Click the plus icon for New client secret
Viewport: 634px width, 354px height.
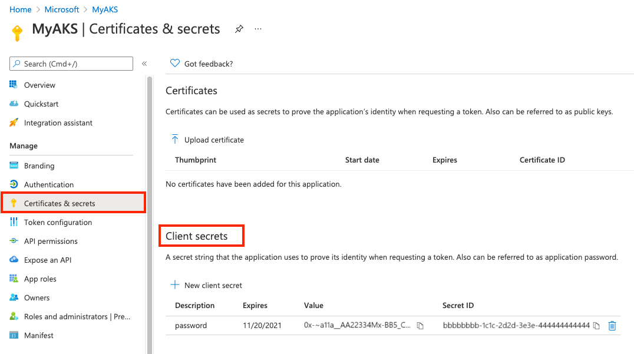175,285
